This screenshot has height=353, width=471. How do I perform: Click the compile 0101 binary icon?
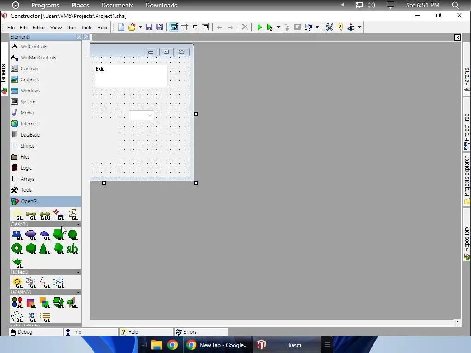pos(309,27)
